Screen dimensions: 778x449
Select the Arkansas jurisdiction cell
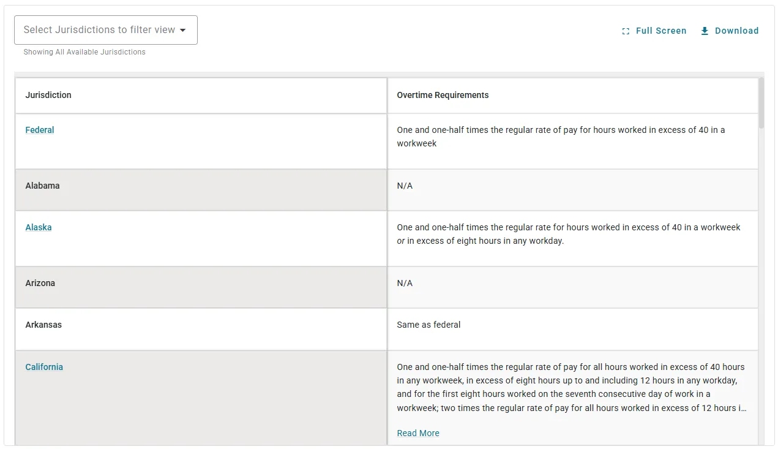(43, 325)
